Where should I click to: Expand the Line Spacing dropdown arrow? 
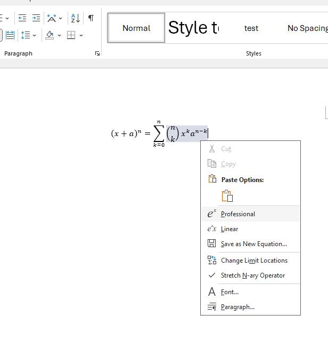point(34,35)
